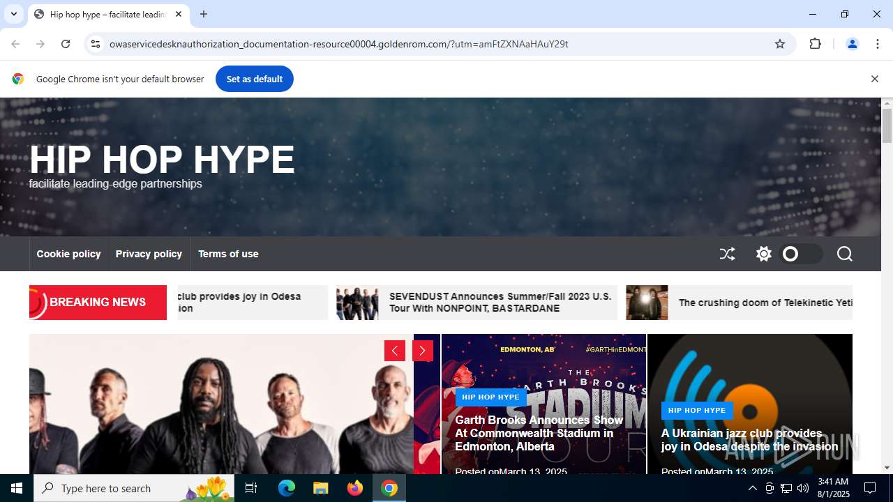Click HIP HOP HYPE tag on Garth Brooks card
Image resolution: width=893 pixels, height=502 pixels.
pos(490,397)
